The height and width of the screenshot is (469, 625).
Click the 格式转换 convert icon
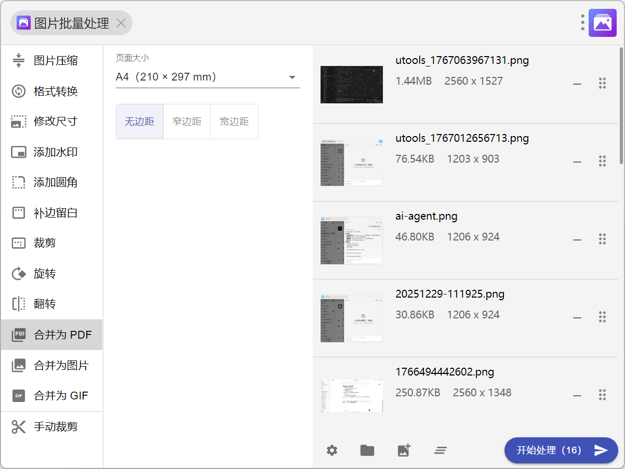point(19,91)
